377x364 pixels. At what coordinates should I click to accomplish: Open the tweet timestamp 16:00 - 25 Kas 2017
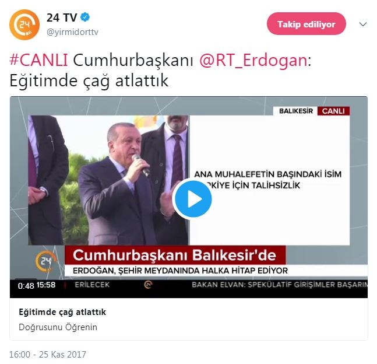click(48, 354)
